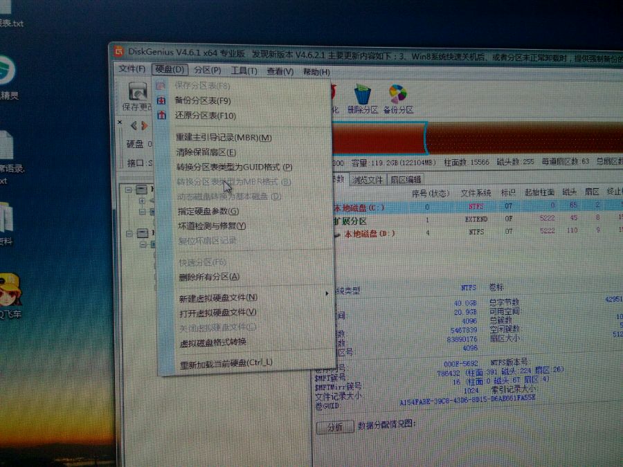The width and height of the screenshot is (623, 467).
Task: Click the 文件系统 column header
Action: point(476,193)
